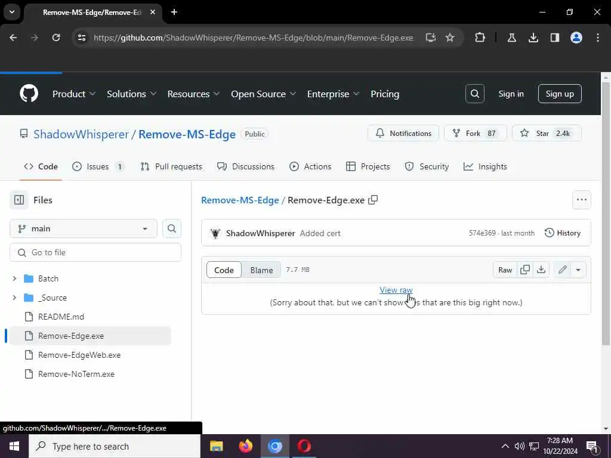Open the Chrome three-dot menu
The height and width of the screenshot is (458, 611).
click(x=598, y=38)
